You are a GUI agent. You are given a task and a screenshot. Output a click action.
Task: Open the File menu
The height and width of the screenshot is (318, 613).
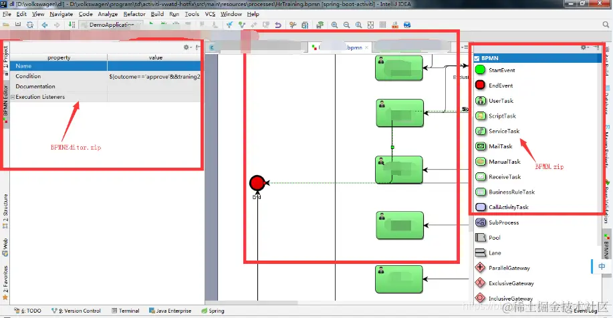(x=7, y=14)
